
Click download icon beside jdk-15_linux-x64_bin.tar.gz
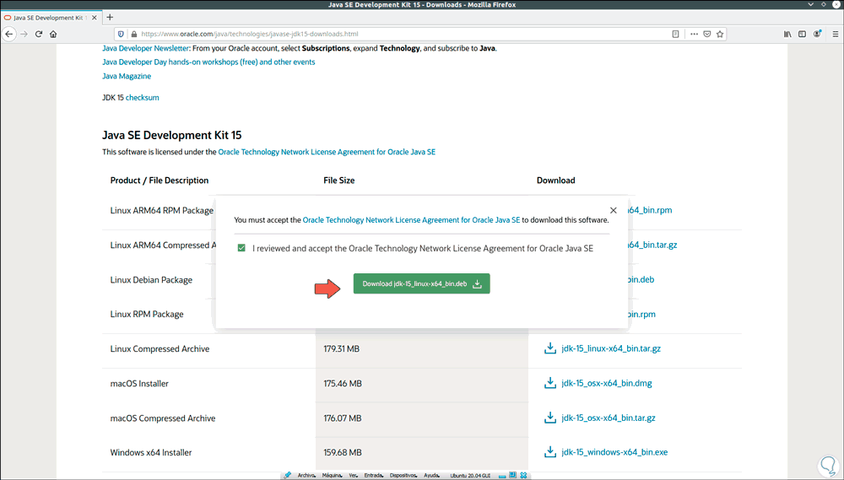point(549,348)
